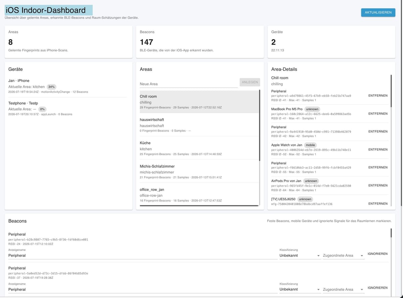Focus the Neue Area input field

point(189,84)
